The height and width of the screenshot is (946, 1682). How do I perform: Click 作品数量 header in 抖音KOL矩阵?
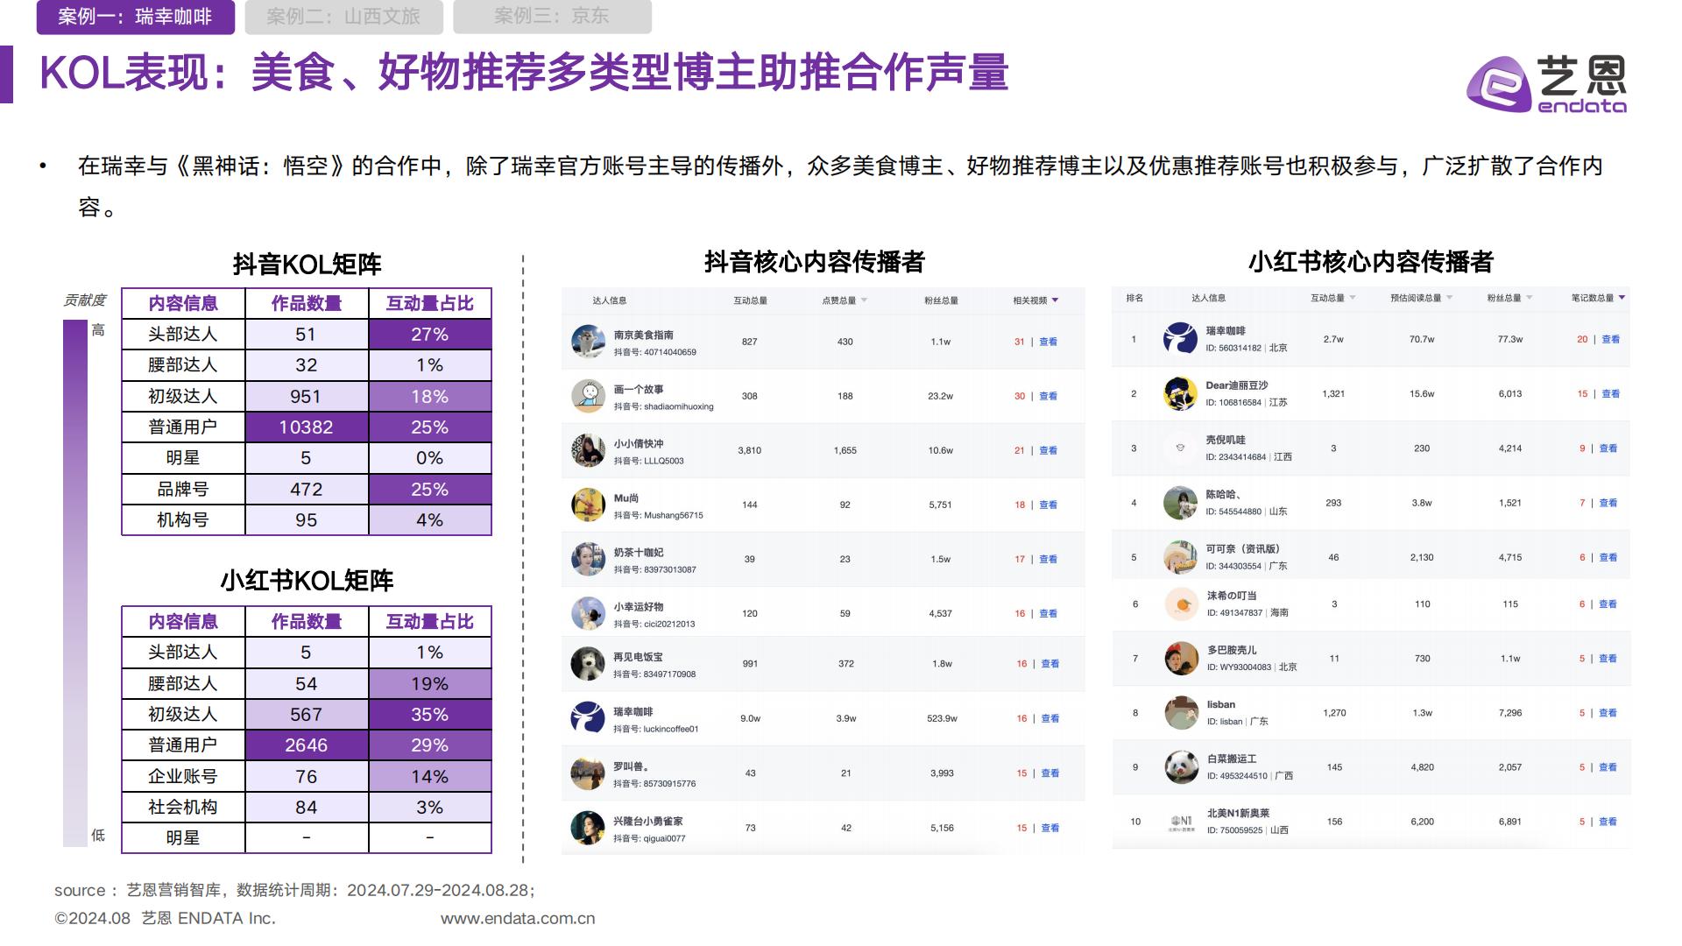(306, 303)
